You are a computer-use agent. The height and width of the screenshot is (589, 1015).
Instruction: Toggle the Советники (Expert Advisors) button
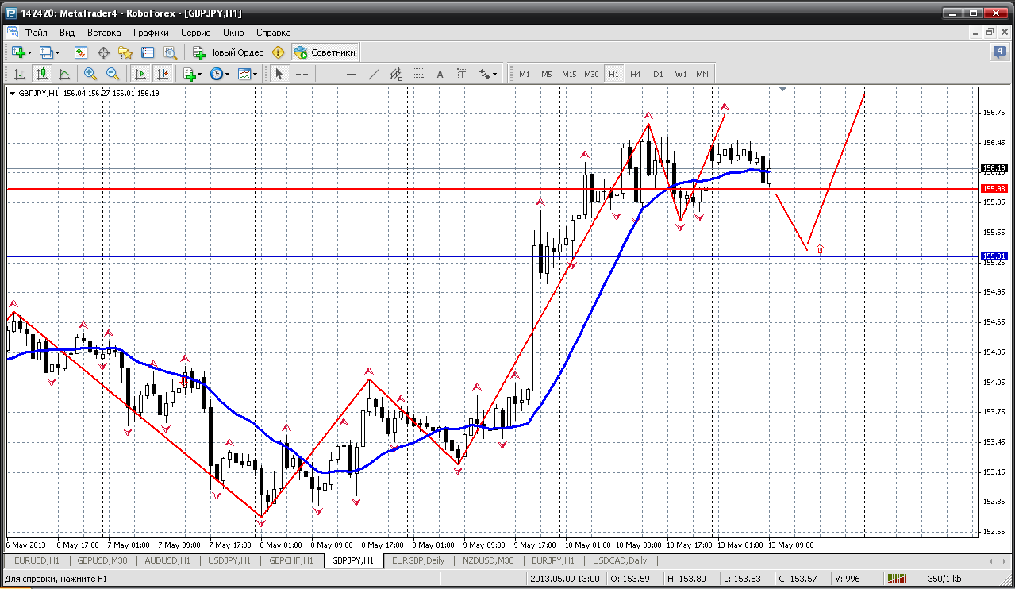pos(325,52)
